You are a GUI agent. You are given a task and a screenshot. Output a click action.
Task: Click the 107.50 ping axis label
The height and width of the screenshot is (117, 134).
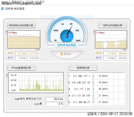[13, 80]
